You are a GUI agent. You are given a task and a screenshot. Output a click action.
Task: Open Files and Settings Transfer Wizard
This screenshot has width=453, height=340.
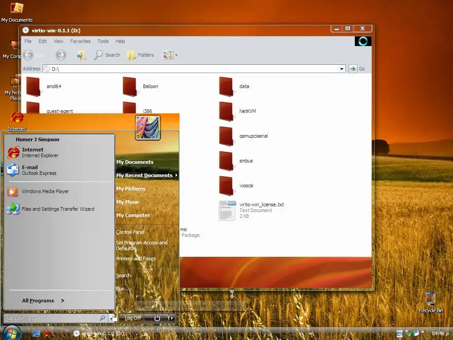coord(59,209)
